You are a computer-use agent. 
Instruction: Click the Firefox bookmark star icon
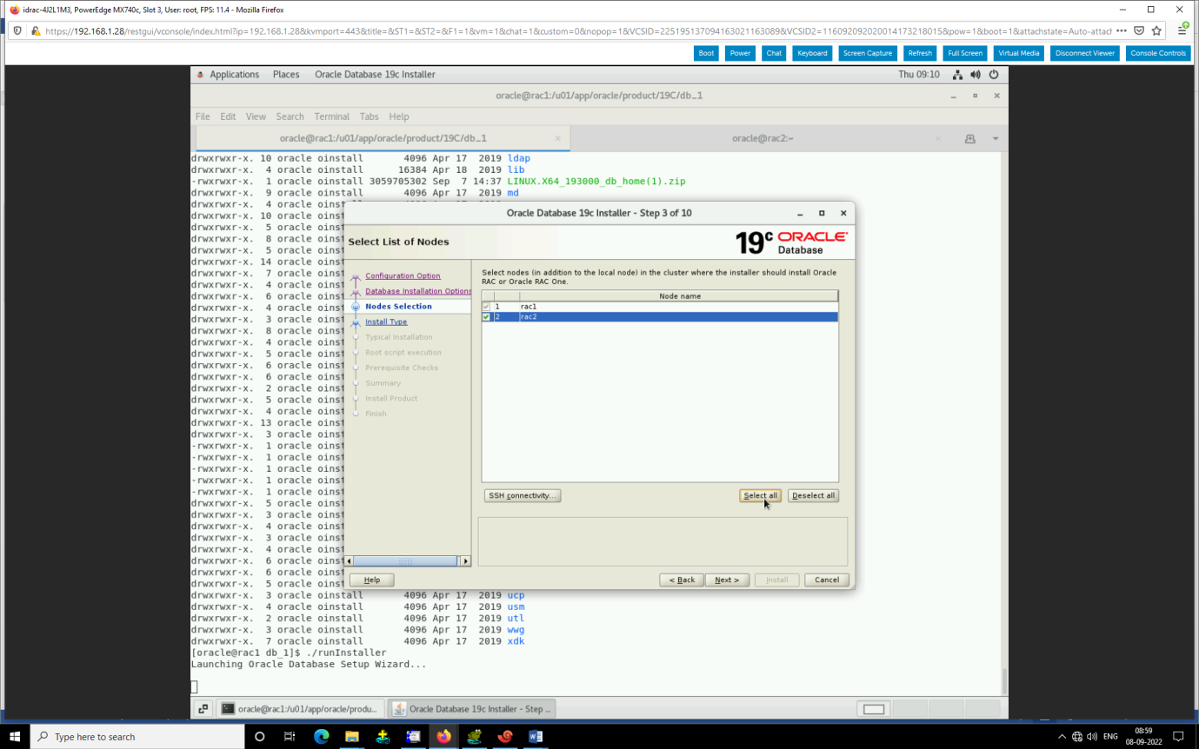(1156, 30)
